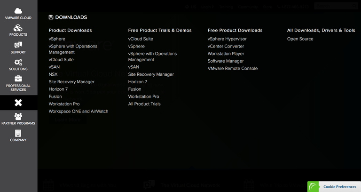The image size is (361, 192).
Task: Open vSAN under Free Product Trials
Action: click(133, 67)
